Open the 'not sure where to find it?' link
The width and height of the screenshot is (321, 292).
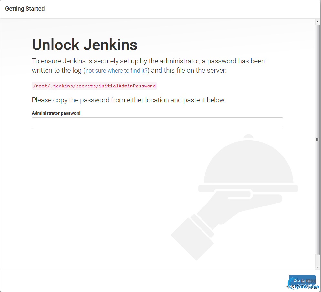[x=116, y=71]
